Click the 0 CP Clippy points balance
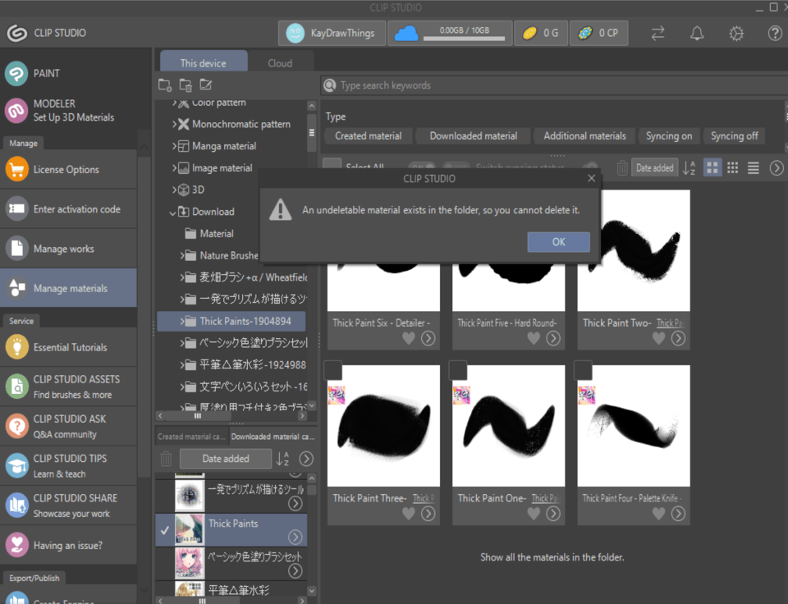This screenshot has height=604, width=788. 598,33
